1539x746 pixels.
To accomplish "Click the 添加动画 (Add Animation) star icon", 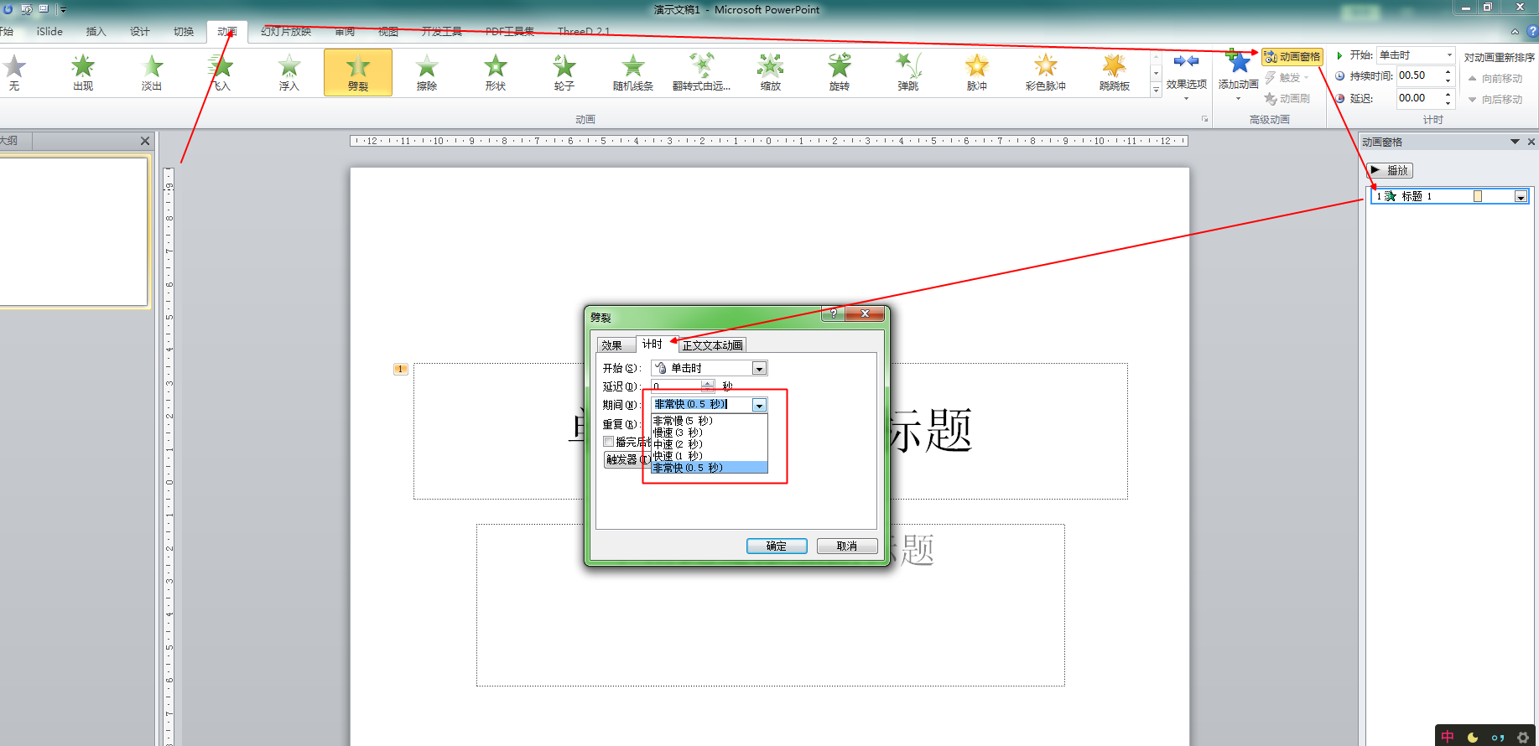I will click(x=1238, y=63).
